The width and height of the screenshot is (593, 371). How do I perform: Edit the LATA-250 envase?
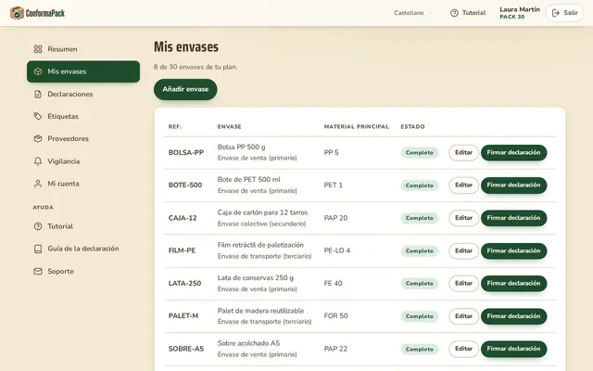coord(463,283)
